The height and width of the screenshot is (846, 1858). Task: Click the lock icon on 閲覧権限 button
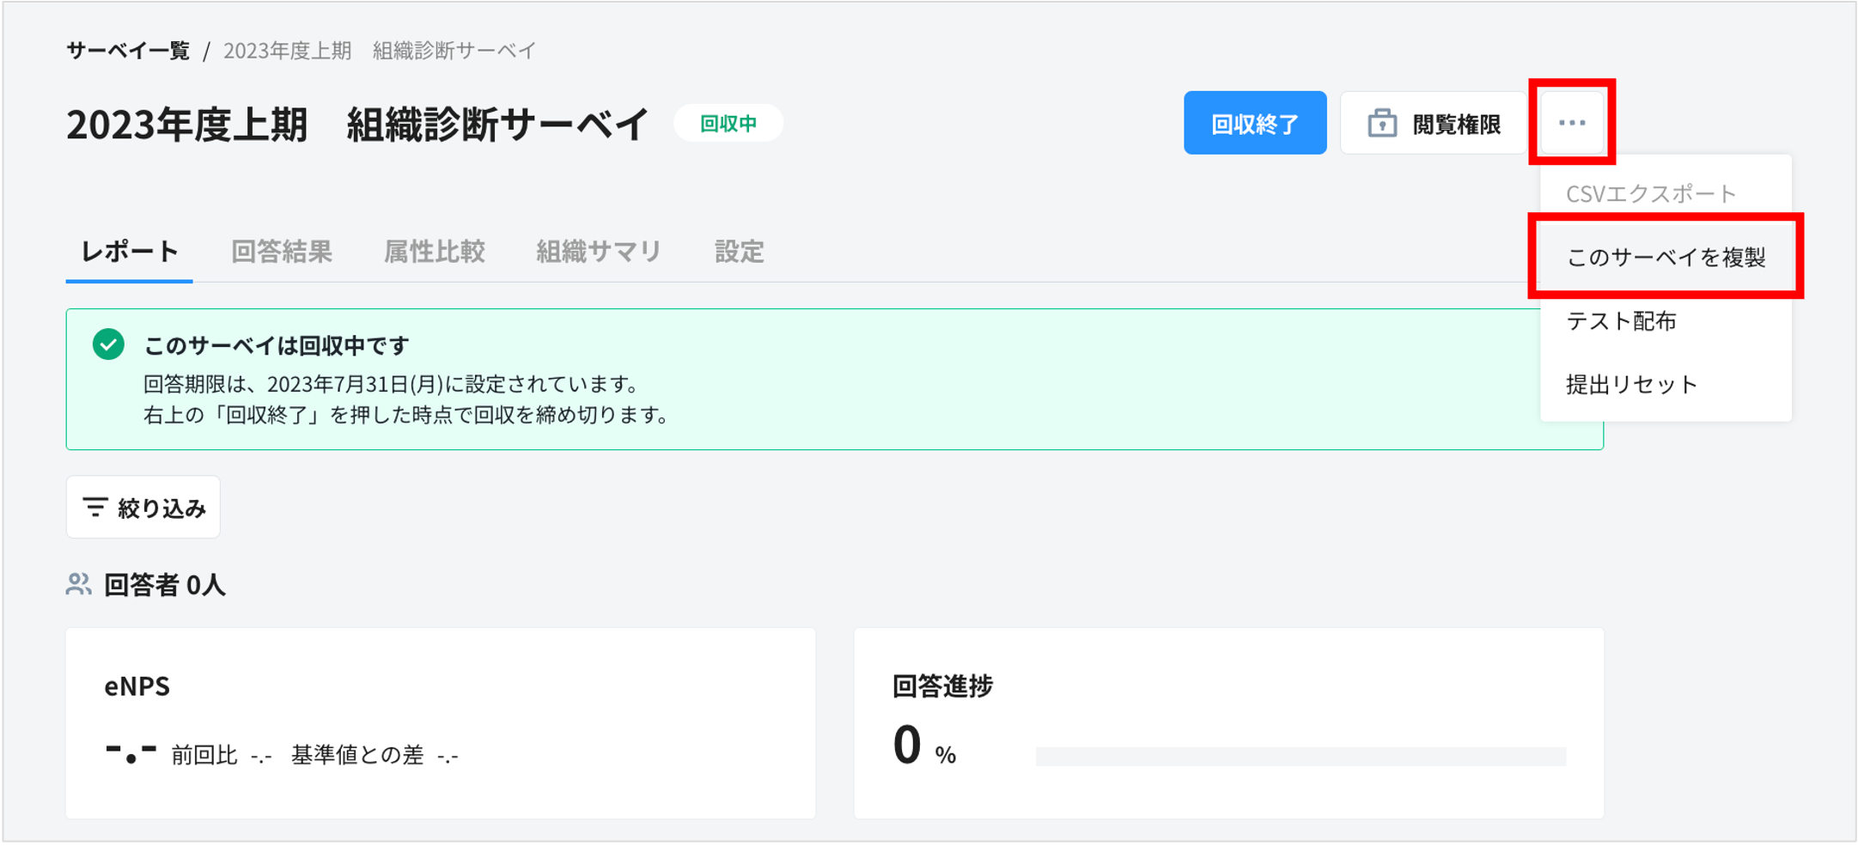[x=1380, y=122]
